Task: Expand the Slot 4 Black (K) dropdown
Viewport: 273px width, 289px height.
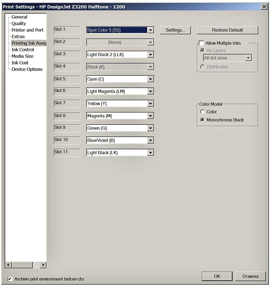Action: pos(120,67)
